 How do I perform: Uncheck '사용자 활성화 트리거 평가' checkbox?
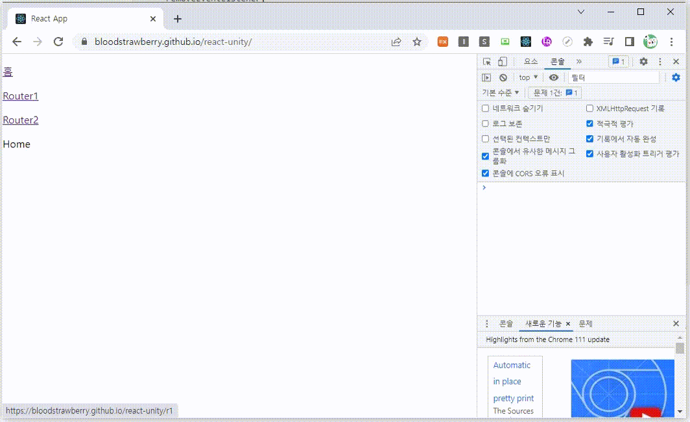coord(589,154)
